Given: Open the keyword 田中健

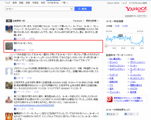Looking at the screenshot, I should tap(133, 92).
